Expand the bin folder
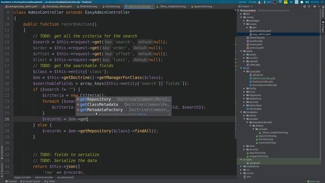The height and width of the screenshot is (183, 325). click(x=241, y=14)
